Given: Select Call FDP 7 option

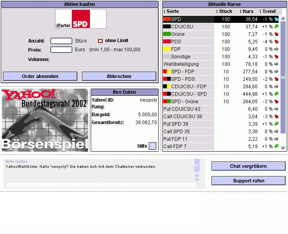Looking at the screenshot, I should coord(221,146).
